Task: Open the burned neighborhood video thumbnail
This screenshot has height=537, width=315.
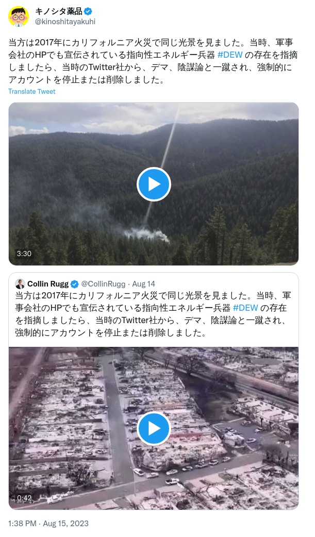Action: pyautogui.click(x=154, y=428)
